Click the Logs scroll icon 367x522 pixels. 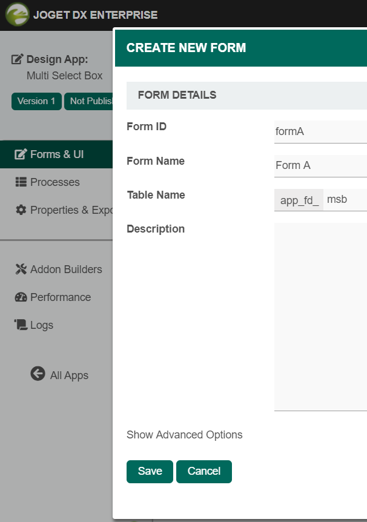21,325
